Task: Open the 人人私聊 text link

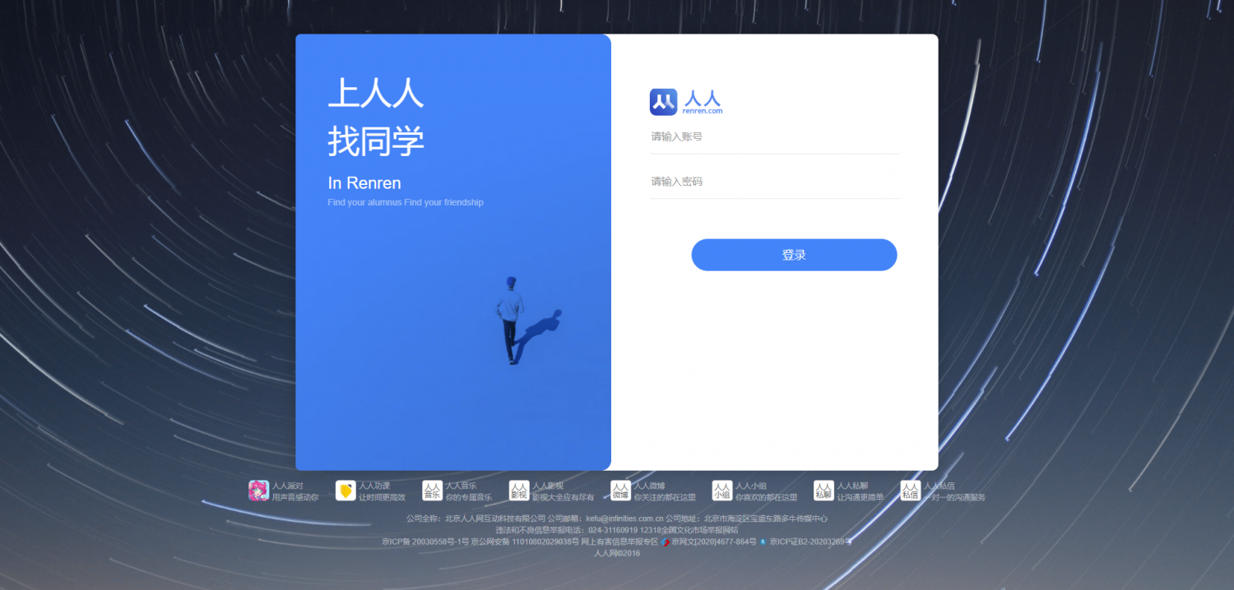Action: coord(852,486)
